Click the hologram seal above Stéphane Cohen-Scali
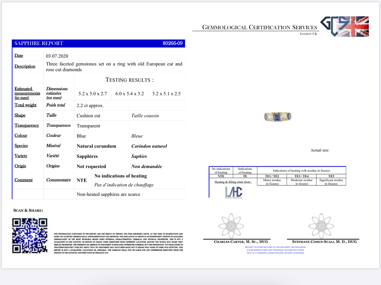Image resolution: width=381 pixels, height=285 pixels. pos(321,225)
